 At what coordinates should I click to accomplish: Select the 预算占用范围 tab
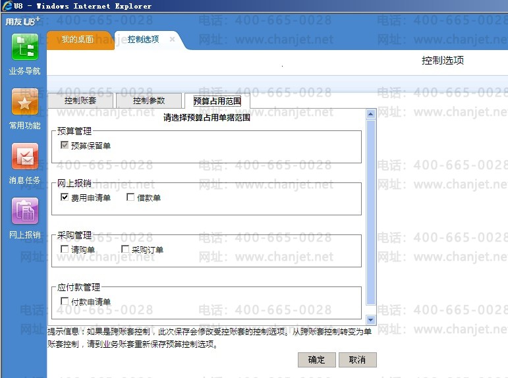[x=217, y=101]
